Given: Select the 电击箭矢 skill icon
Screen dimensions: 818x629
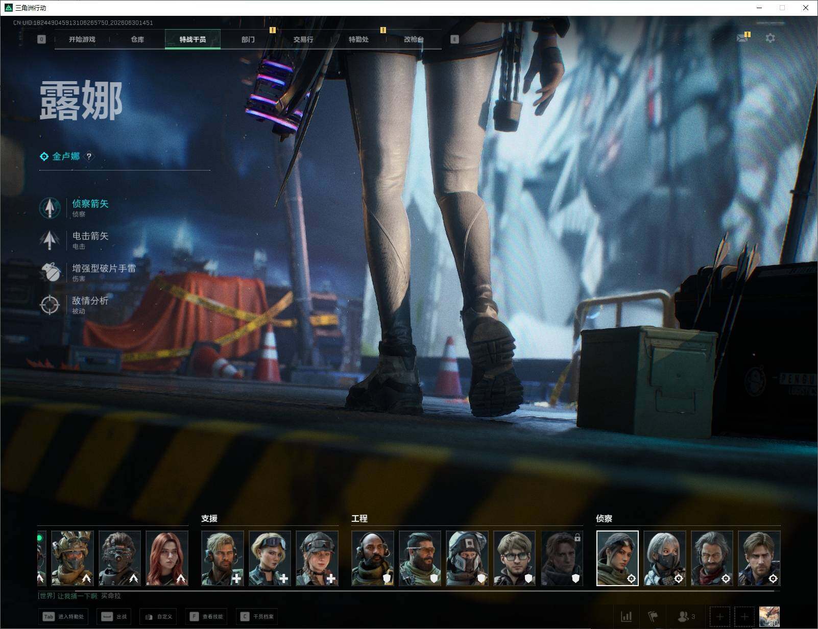Looking at the screenshot, I should pyautogui.click(x=50, y=240).
